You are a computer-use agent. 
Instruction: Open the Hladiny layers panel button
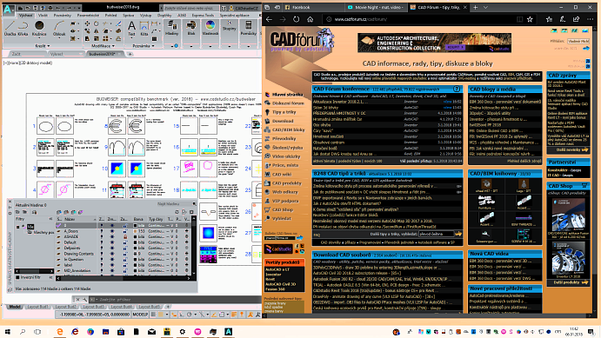pyautogui.click(x=171, y=29)
